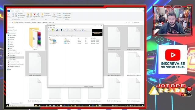Image resolution: width=195 pixels, height=110 pixels.
Task: Click the Copiar icon in Explorer ribbon
Action: [13, 14]
